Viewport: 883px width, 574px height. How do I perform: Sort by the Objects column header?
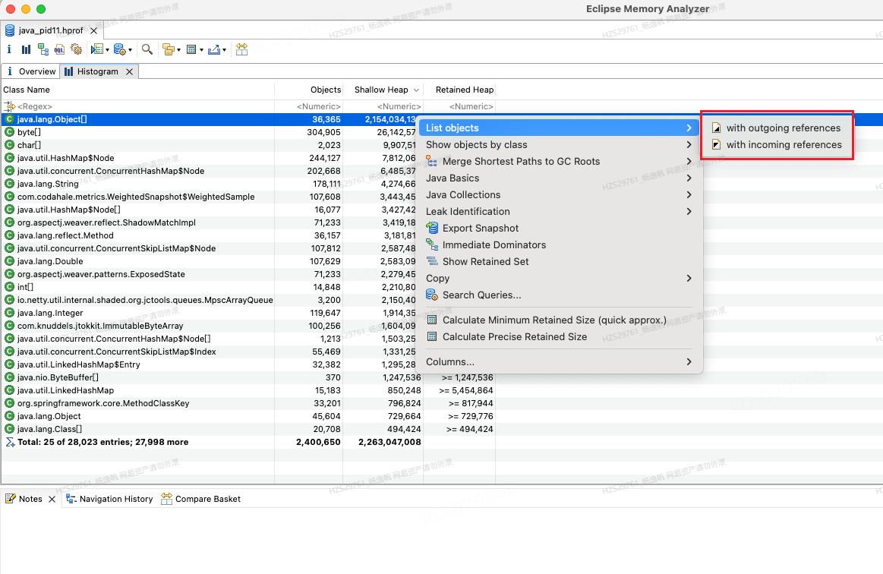tap(308, 90)
